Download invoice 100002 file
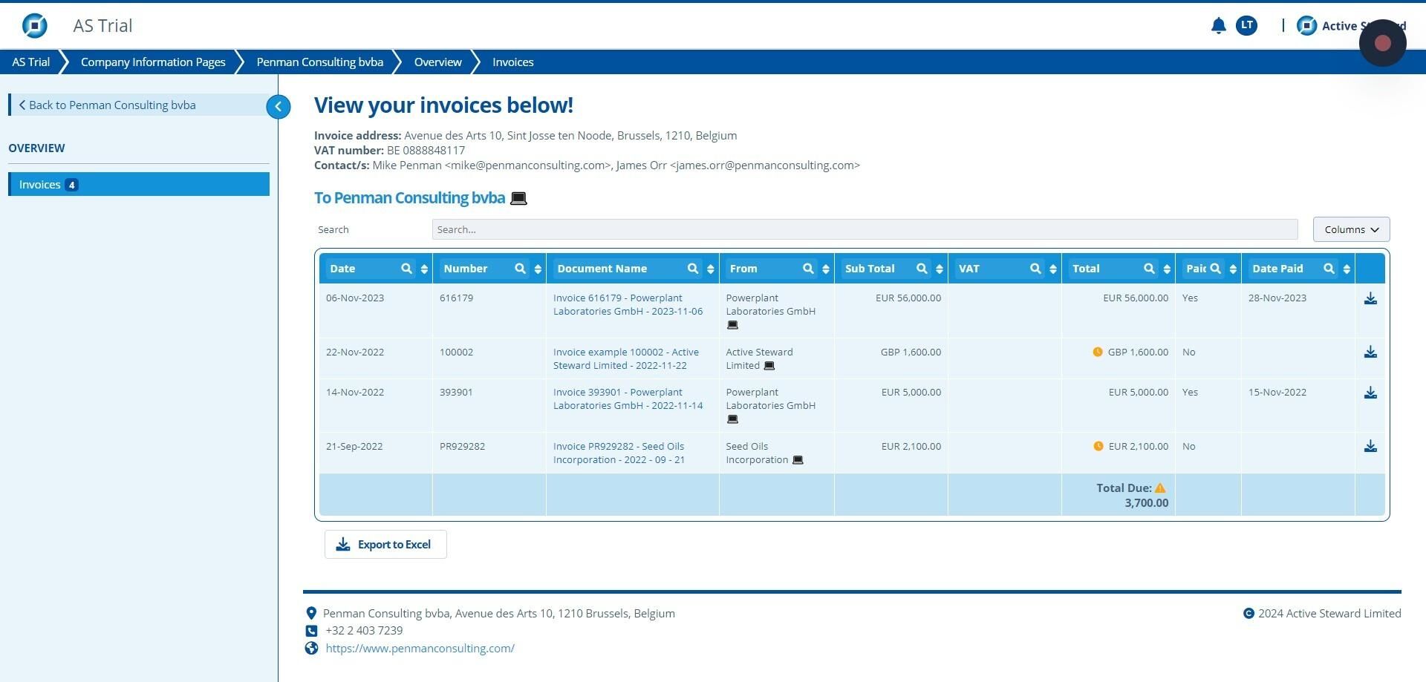Viewport: 1426px width, 682px height. tap(1370, 353)
